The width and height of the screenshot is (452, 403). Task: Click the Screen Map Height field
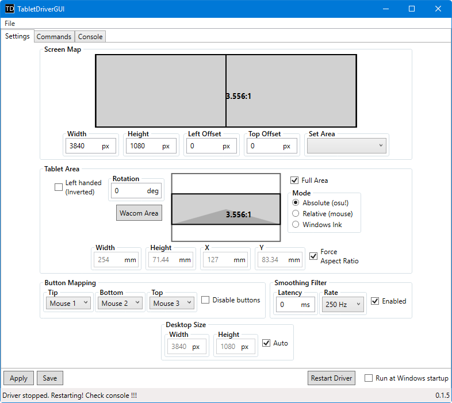(151, 146)
